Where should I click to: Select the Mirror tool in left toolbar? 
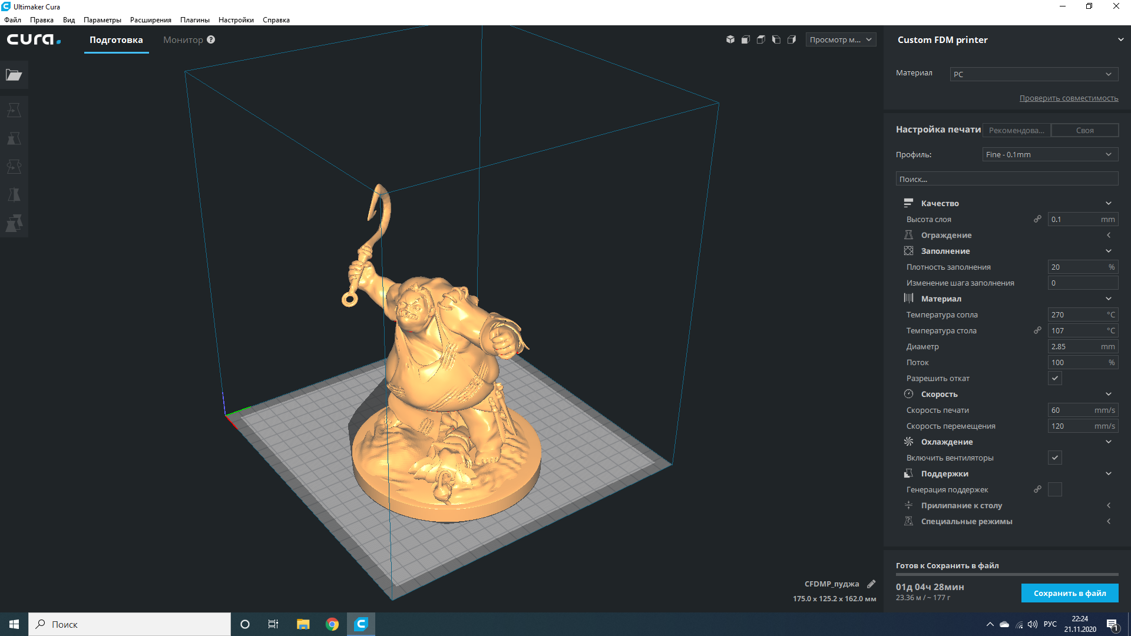pos(14,195)
